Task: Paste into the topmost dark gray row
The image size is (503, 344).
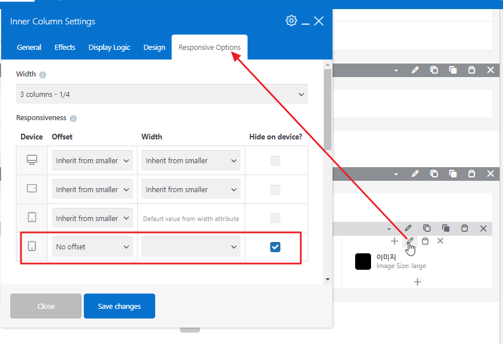Action: tap(471, 70)
